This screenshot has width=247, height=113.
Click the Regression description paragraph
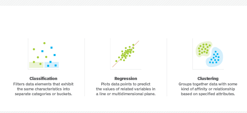126,89
